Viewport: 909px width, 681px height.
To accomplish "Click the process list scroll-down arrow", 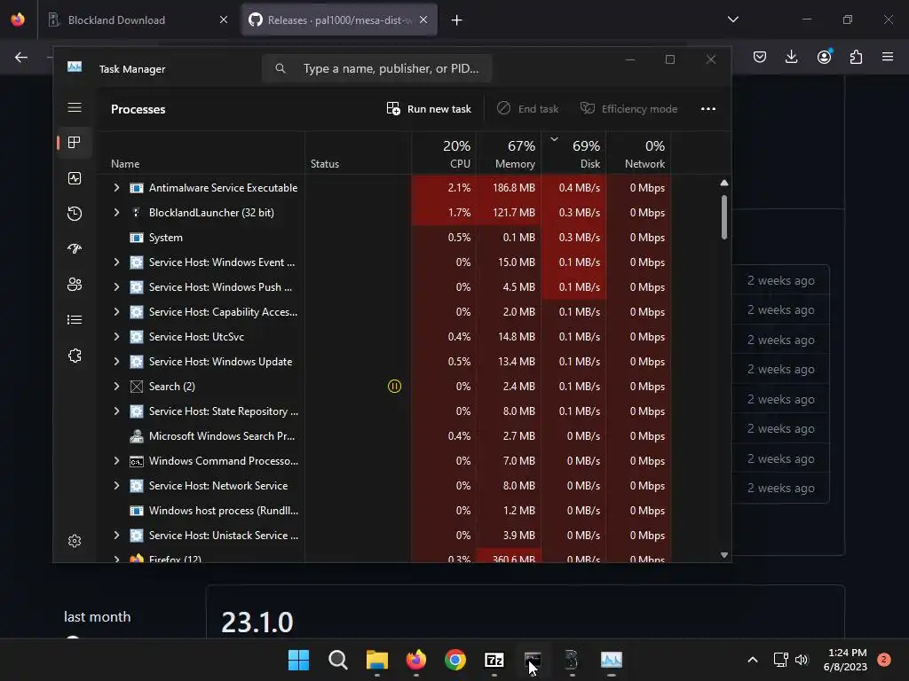I will click(724, 555).
